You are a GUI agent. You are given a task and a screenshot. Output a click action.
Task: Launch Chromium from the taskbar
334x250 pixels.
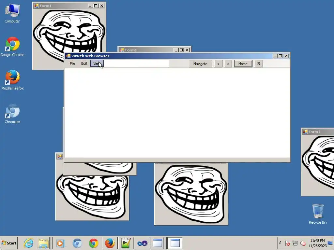[x=77, y=243]
